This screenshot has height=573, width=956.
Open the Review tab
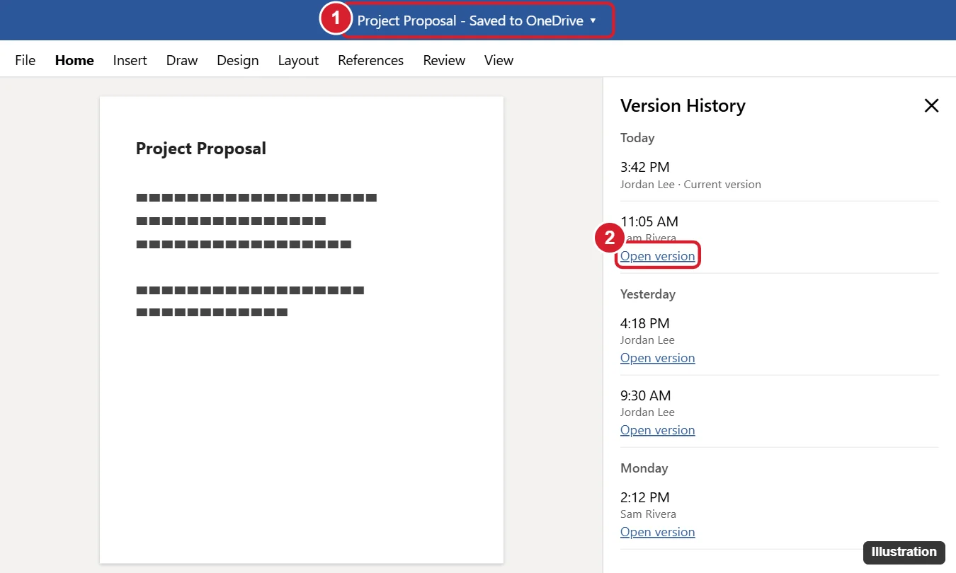(x=444, y=60)
